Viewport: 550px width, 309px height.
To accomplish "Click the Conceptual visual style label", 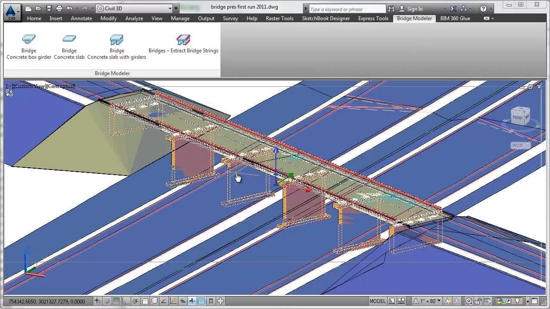I will pos(61,86).
